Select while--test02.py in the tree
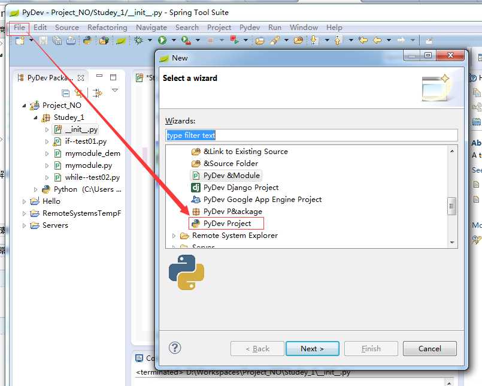The height and width of the screenshot is (386, 482). [x=87, y=177]
